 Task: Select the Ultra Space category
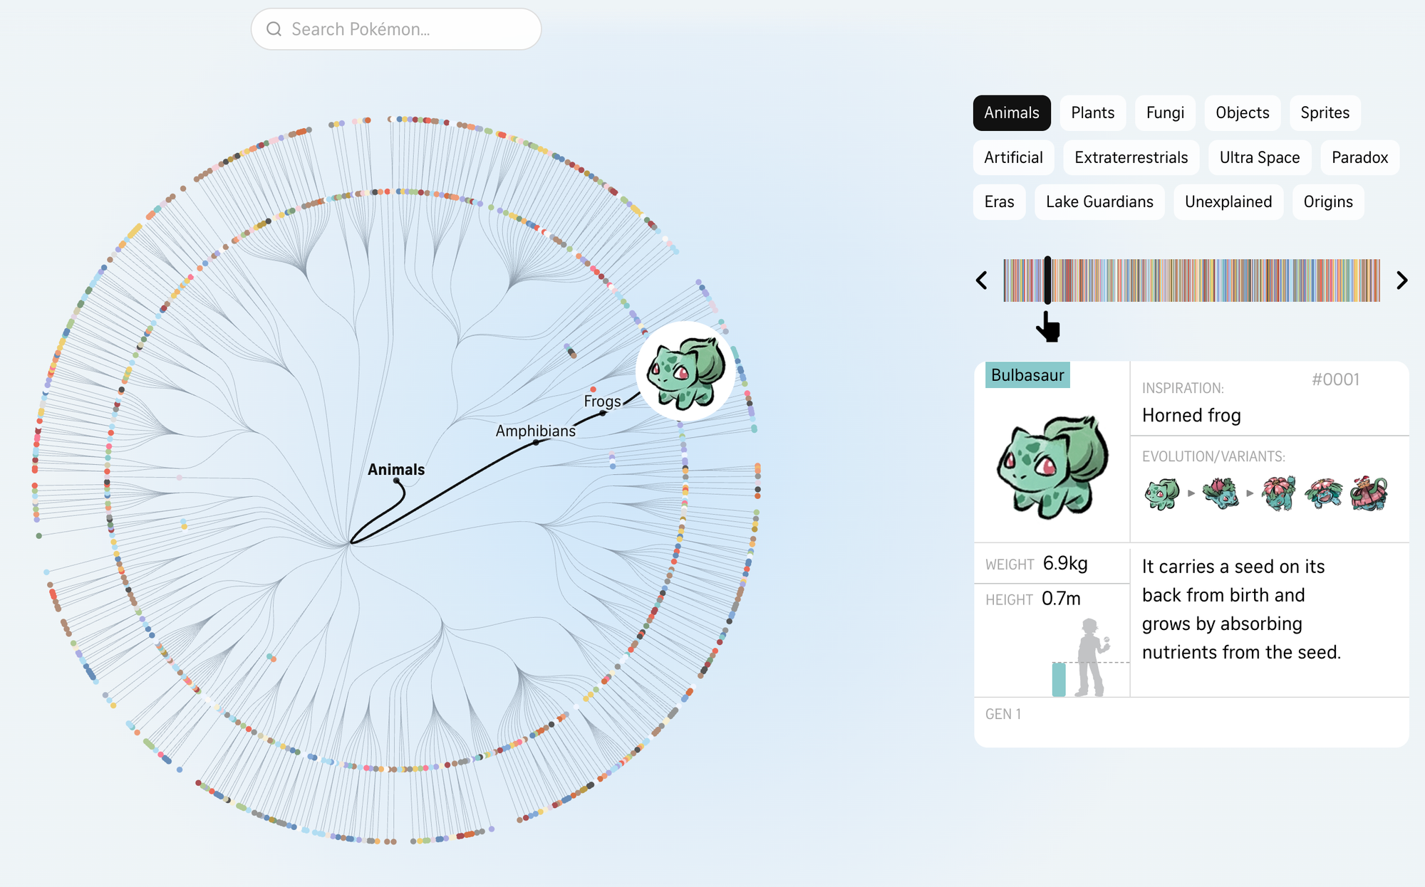tap(1259, 158)
